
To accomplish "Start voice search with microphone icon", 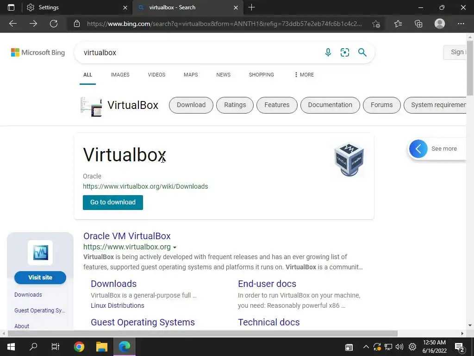I will click(x=328, y=52).
